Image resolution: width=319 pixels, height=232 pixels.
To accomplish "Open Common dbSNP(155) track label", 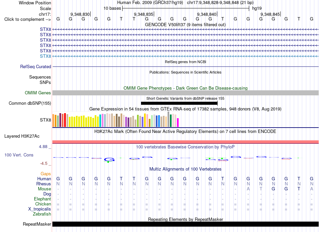I will point(30,103).
